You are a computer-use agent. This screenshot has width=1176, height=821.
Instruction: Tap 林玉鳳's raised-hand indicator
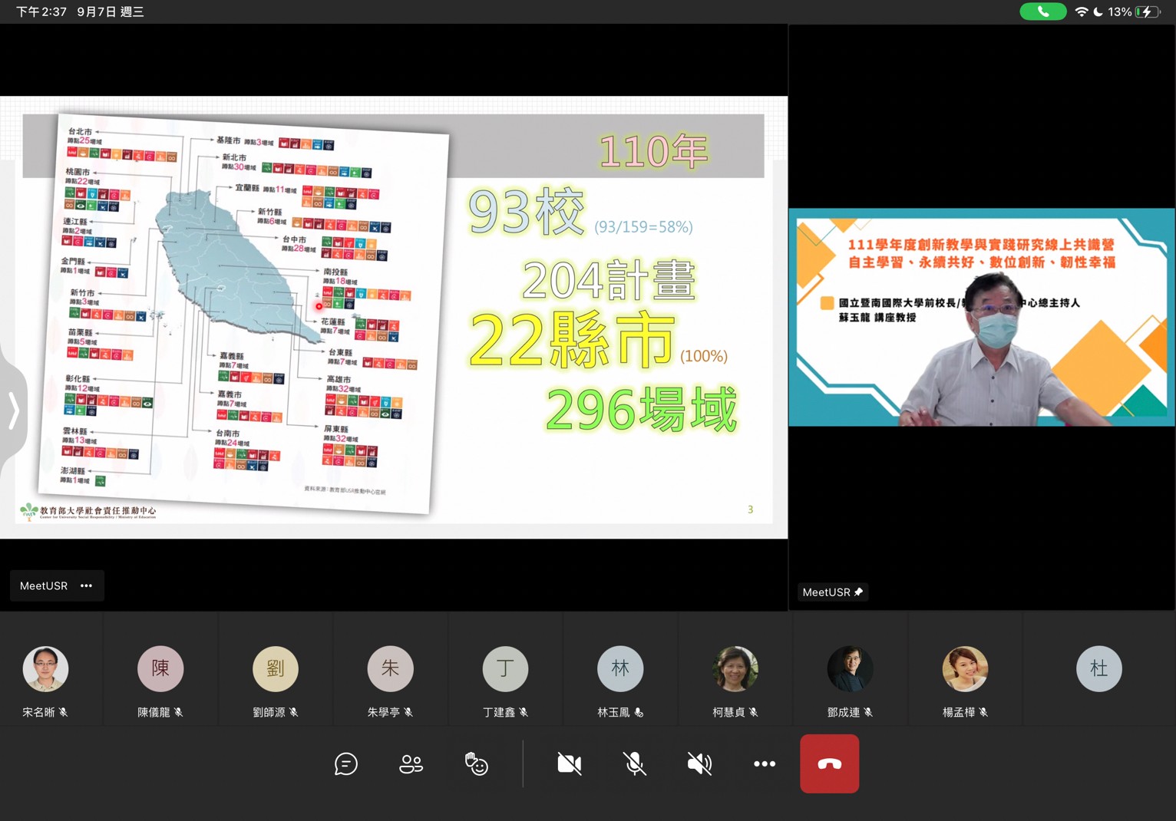click(x=639, y=712)
